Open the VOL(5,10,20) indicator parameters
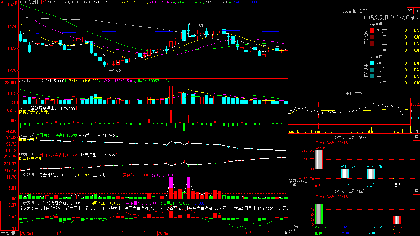The image size is (420, 236). tap(31, 81)
